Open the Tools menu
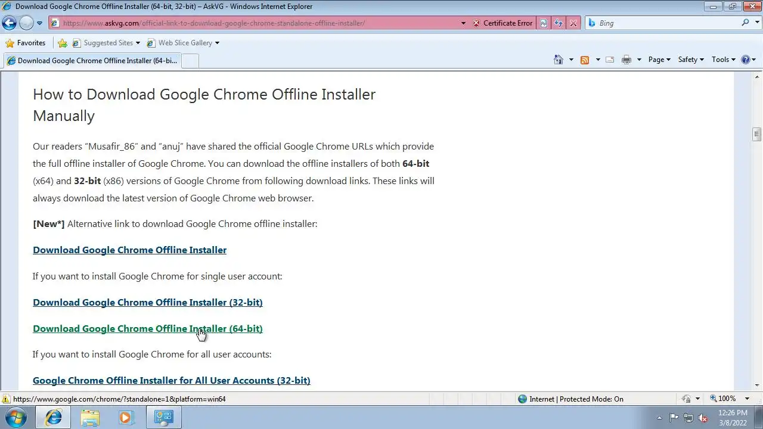Viewport: 763px width, 429px height. pyautogui.click(x=723, y=60)
